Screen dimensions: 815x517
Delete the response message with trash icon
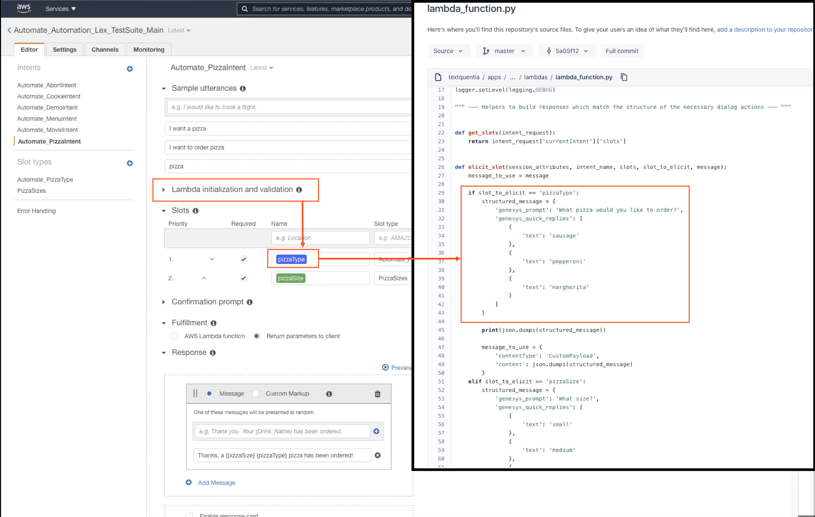[377, 393]
